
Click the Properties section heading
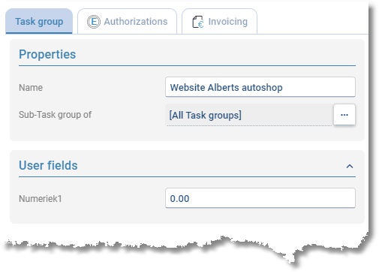(47, 54)
